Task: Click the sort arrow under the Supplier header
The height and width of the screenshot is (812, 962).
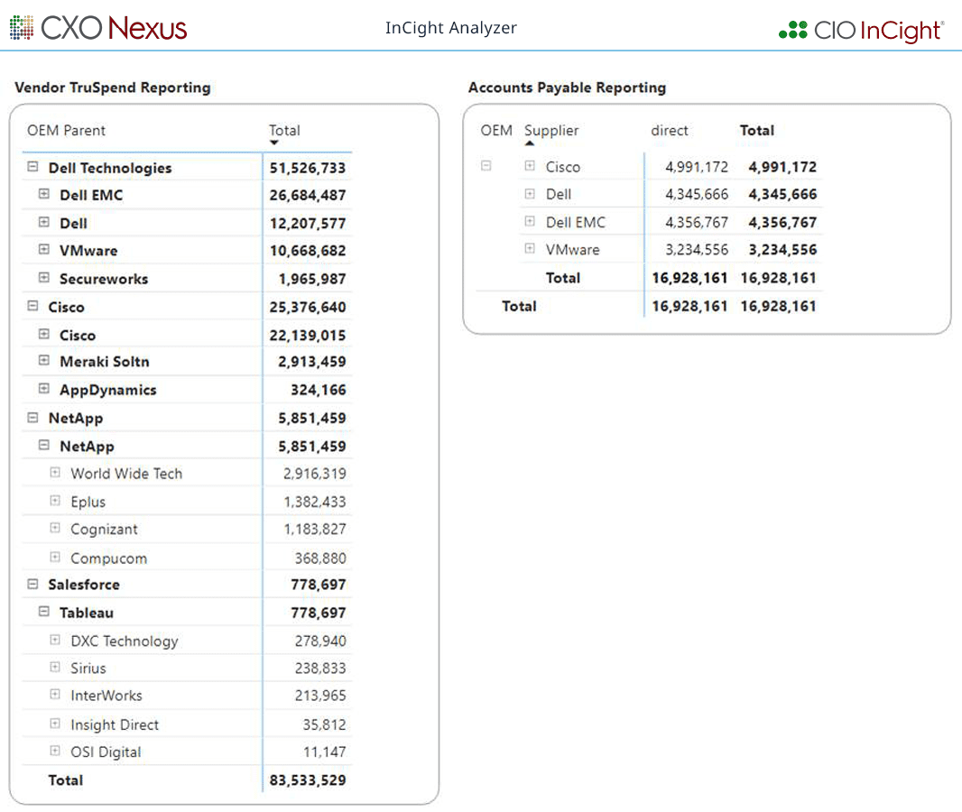Action: pyautogui.click(x=530, y=143)
